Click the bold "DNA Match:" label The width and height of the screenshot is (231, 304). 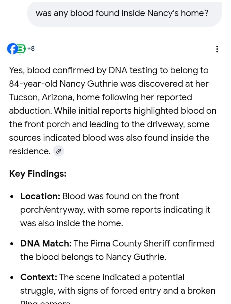[46, 243]
